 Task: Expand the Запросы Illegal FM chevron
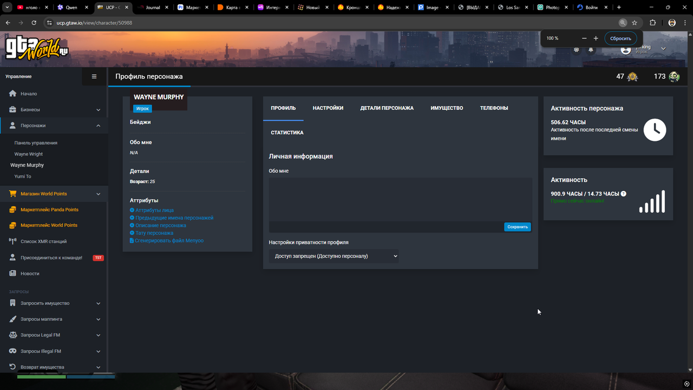click(98, 352)
